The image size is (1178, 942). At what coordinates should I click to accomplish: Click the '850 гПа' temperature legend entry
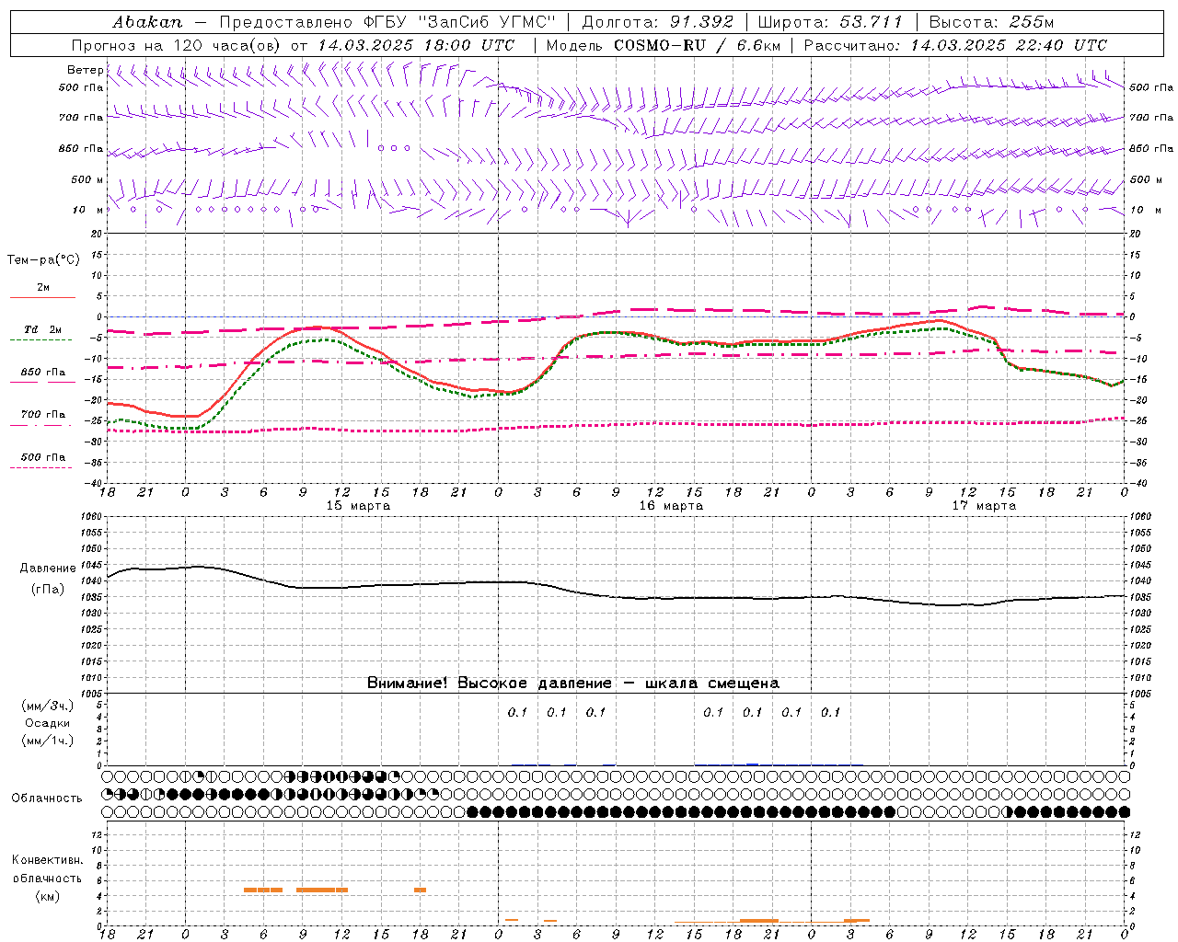click(x=43, y=373)
